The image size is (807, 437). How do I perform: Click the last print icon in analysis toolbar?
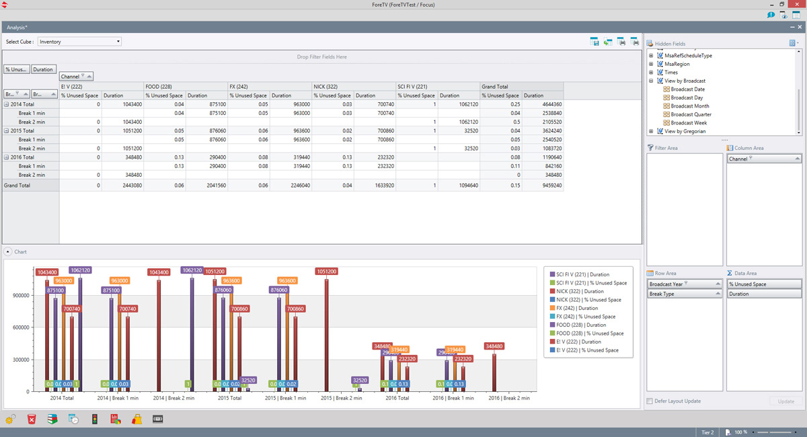(634, 42)
